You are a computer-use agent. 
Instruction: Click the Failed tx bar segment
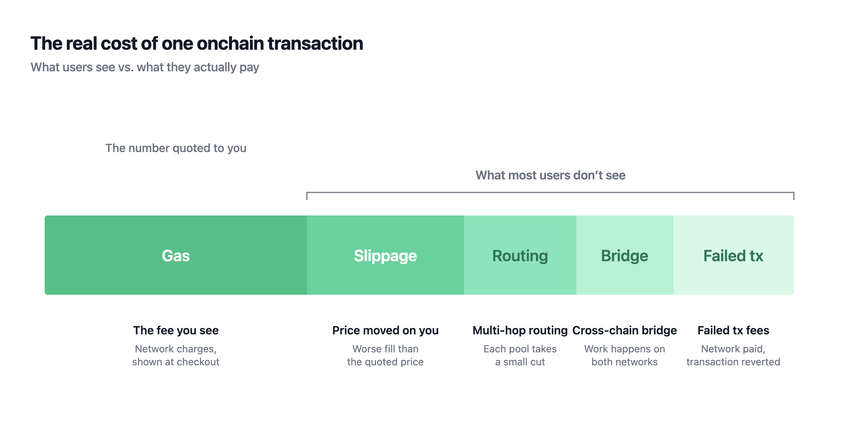(x=734, y=255)
